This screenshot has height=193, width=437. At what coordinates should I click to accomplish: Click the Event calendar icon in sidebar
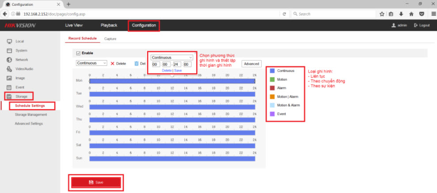pyautogui.click(x=9, y=87)
